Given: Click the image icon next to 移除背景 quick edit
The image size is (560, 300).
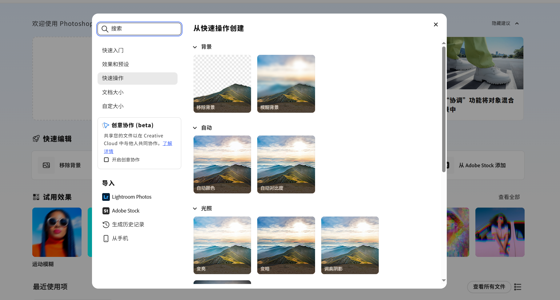Looking at the screenshot, I should coord(46,165).
